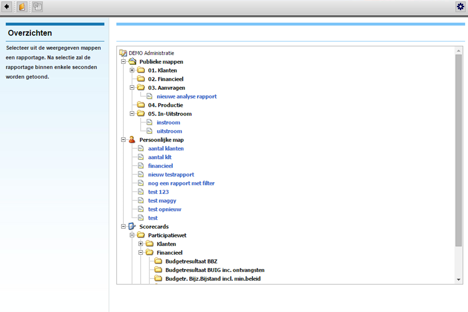The image size is (468, 312).
Task: Open the orange book icon in toolbar
Action: [22, 7]
